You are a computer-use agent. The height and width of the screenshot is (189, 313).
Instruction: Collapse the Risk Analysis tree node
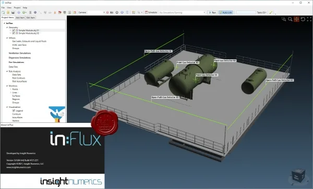(x=7, y=71)
